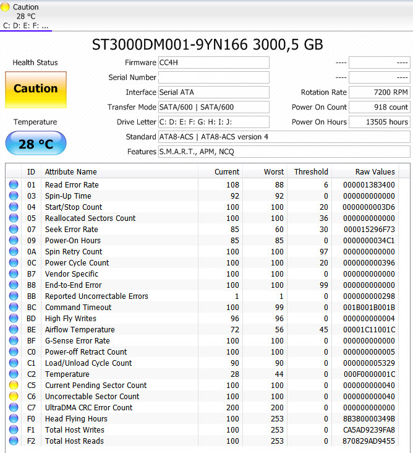Click the Transfer Mode SATA/600 field
Screen dimensions: 413x453
[213, 107]
